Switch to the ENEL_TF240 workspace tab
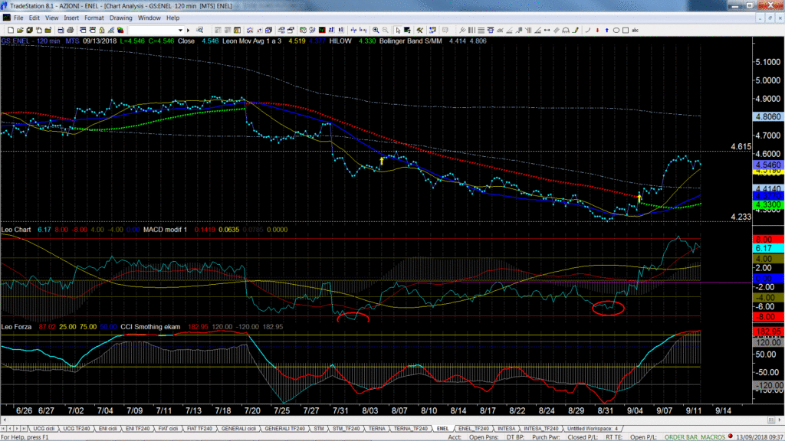785x441 pixels. [x=474, y=429]
